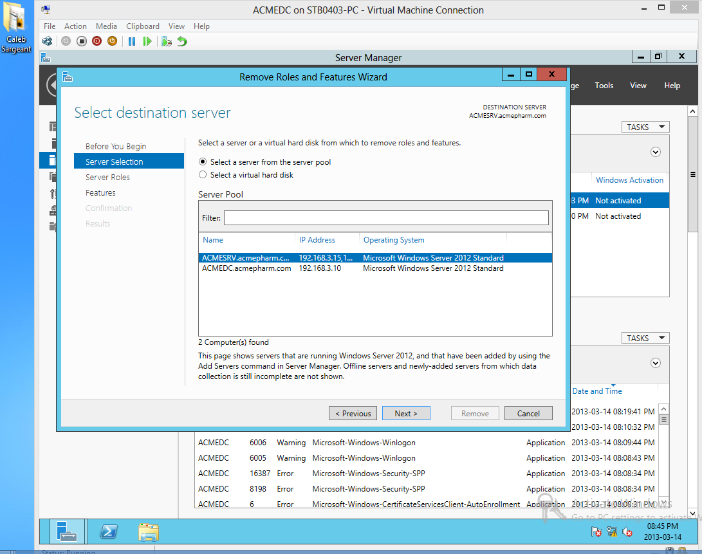Open the upper TASKS dropdown
Screen dimensions: 702x554
pyautogui.click(x=645, y=127)
